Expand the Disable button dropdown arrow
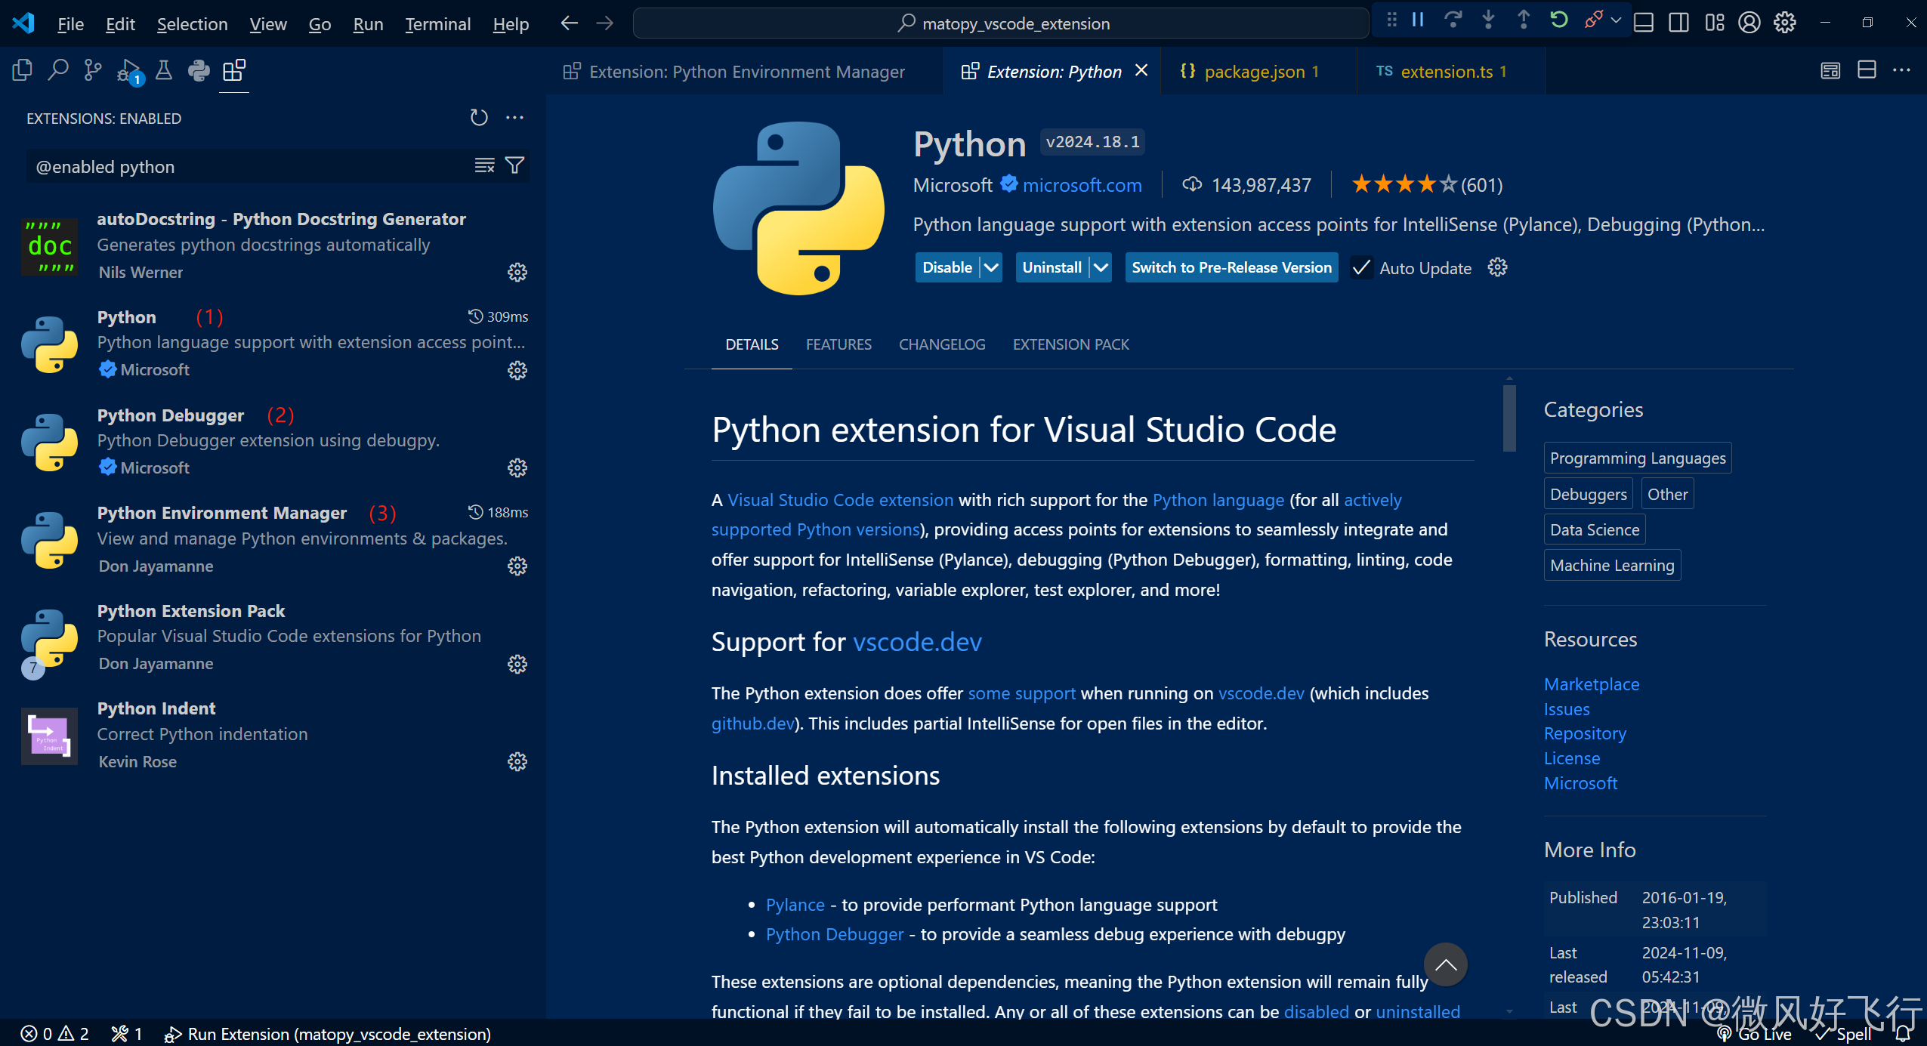Viewport: 1927px width, 1046px height. tap(991, 268)
